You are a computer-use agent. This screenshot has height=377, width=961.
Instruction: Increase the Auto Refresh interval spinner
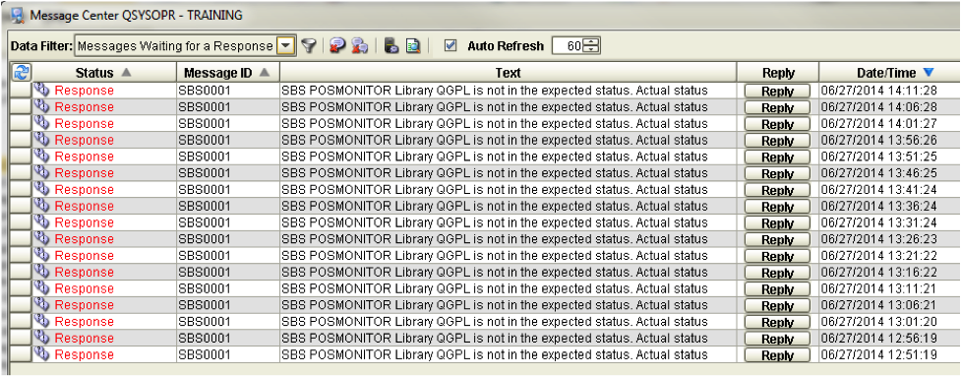pyautogui.click(x=591, y=42)
